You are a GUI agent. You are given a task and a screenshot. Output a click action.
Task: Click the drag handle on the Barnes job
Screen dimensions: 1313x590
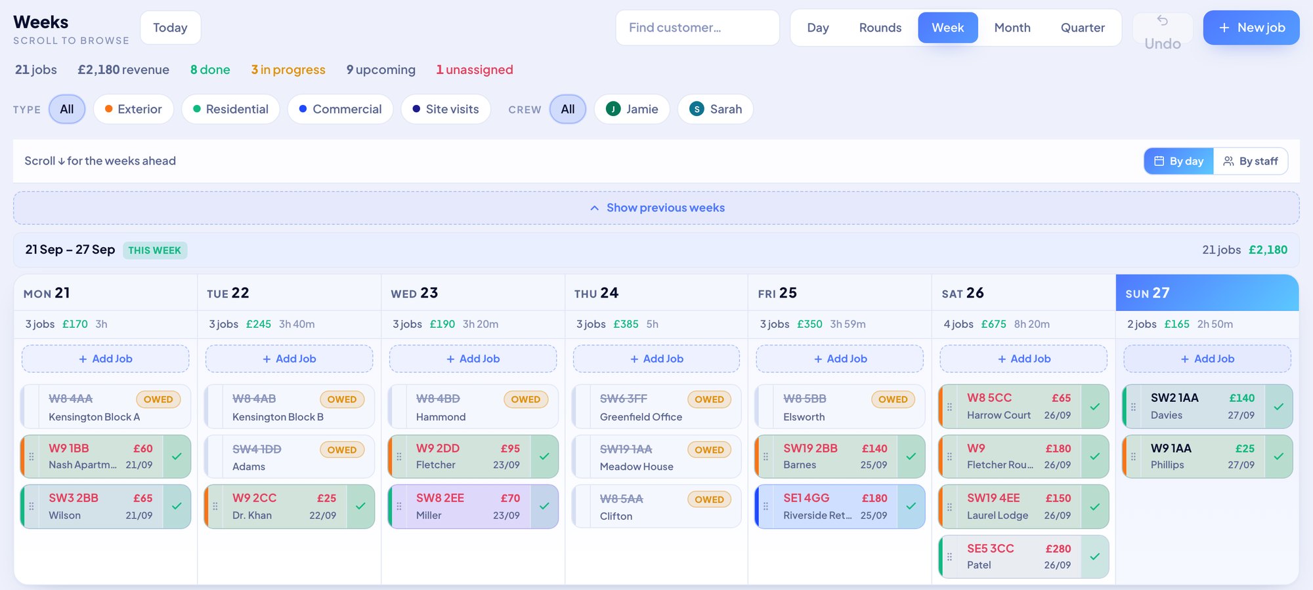tap(765, 456)
